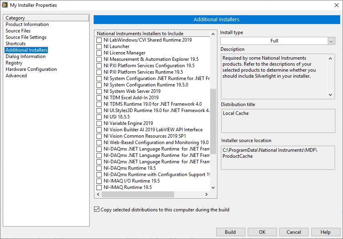
Task: Select the Additional Installers category
Action: (x=26, y=50)
